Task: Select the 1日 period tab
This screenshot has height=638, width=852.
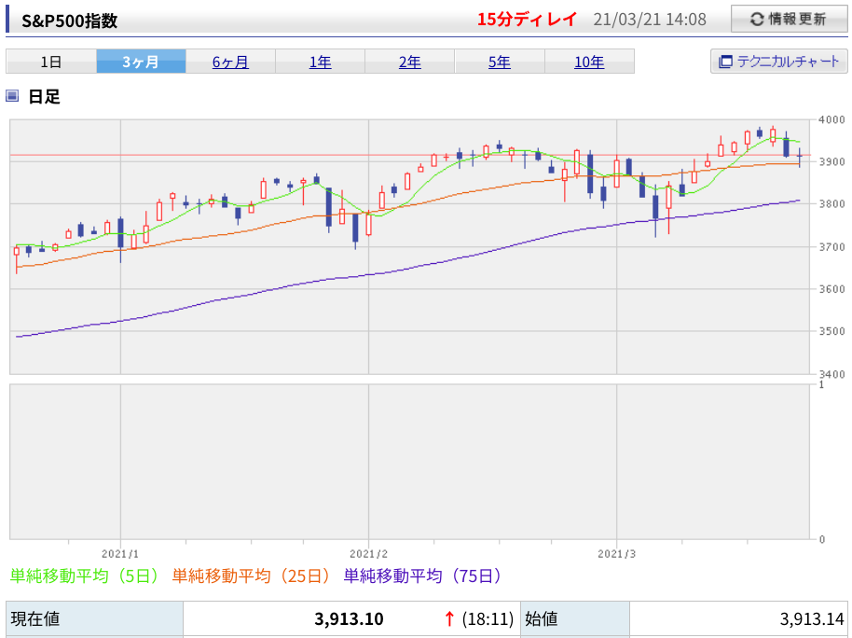Action: point(51,62)
